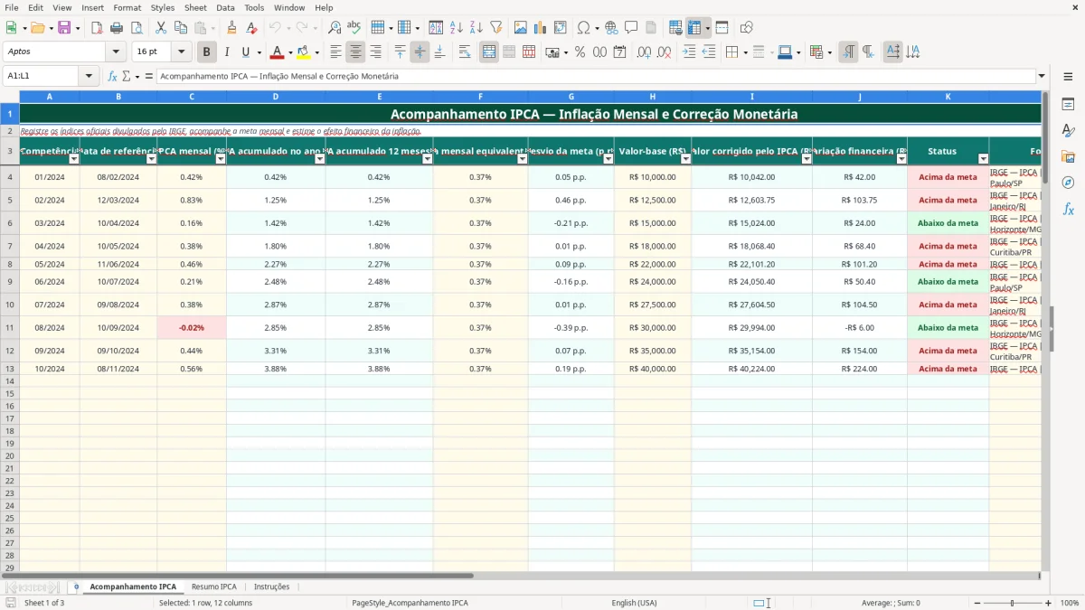The width and height of the screenshot is (1085, 610).
Task: Toggle Align Left
Action: (335, 52)
